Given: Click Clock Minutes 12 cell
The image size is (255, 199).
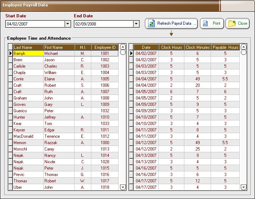Looking at the screenshot, I should [x=197, y=181].
